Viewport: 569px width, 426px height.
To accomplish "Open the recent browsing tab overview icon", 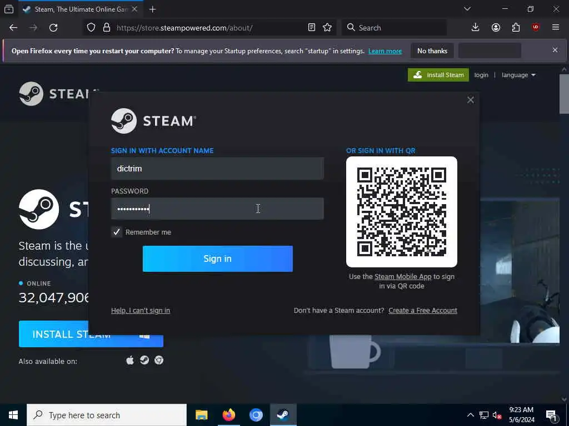I will pyautogui.click(x=9, y=9).
